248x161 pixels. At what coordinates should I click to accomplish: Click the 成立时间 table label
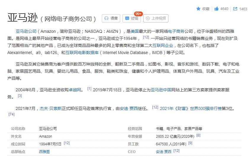click(18, 144)
